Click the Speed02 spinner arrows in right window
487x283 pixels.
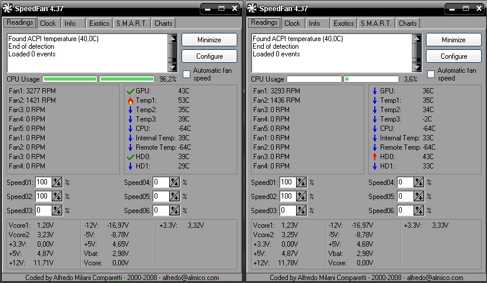coord(301,196)
